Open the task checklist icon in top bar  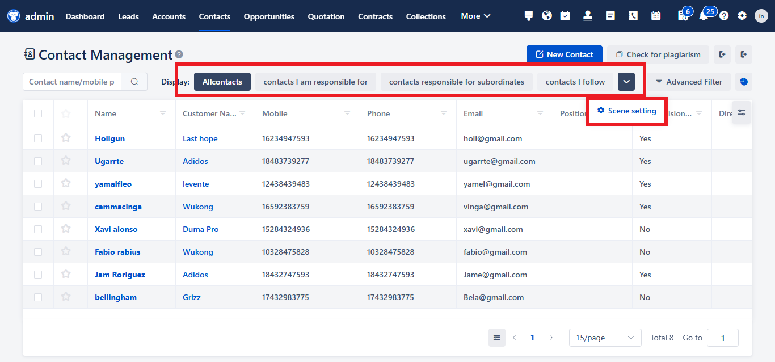point(565,15)
